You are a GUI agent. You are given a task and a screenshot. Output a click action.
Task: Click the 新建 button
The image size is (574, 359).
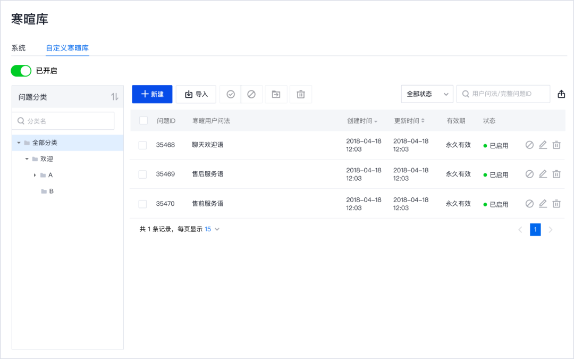click(x=152, y=94)
